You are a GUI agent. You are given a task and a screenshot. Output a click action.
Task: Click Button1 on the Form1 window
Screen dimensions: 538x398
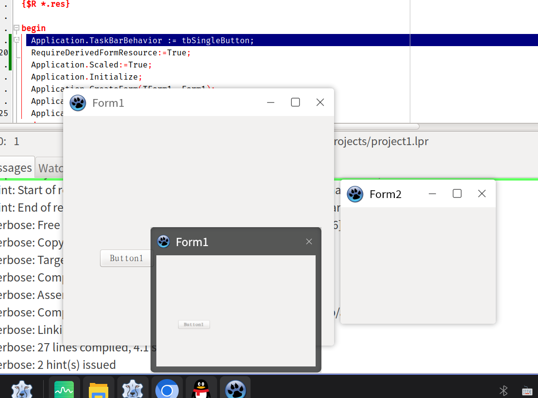tap(126, 258)
